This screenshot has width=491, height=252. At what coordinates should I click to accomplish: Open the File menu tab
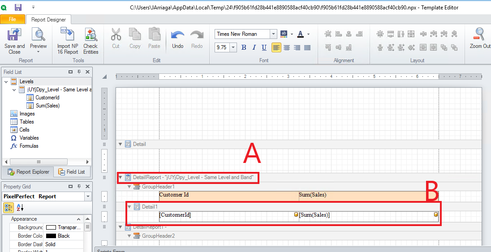click(x=12, y=19)
